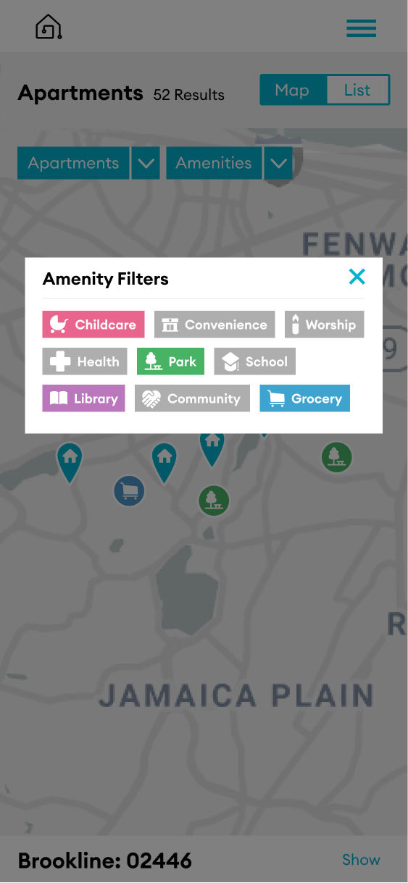Enable the Worship amenity filter
This screenshot has height=883, width=408.
coord(324,325)
